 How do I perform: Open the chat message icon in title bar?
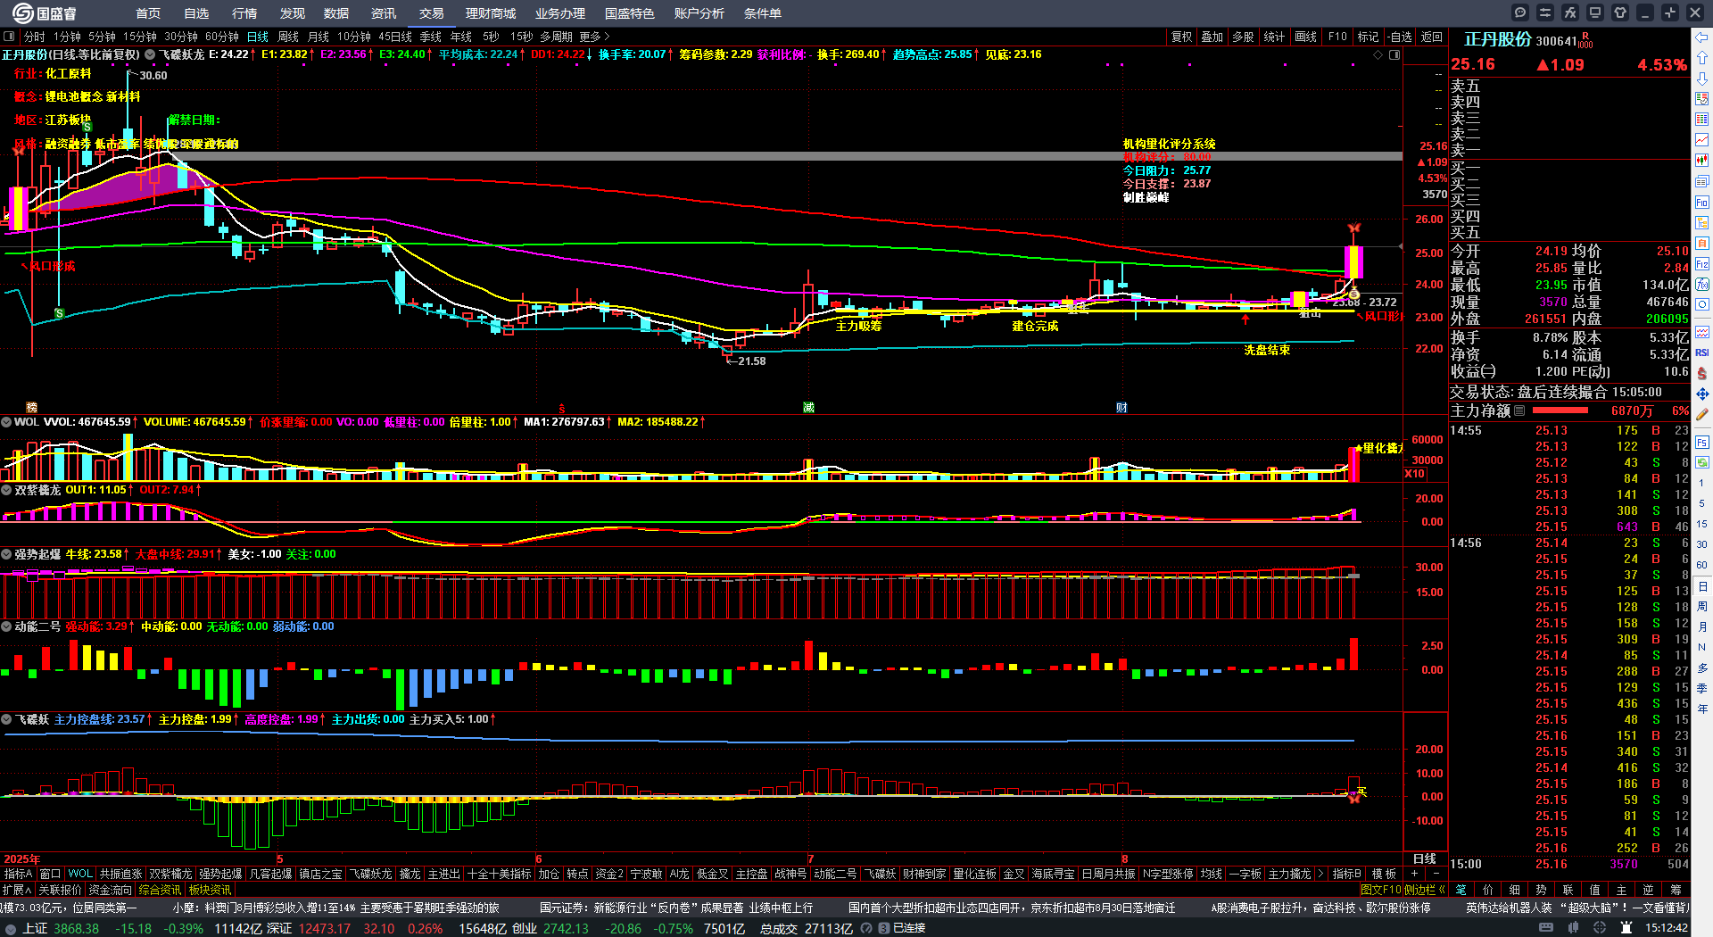(x=1520, y=12)
